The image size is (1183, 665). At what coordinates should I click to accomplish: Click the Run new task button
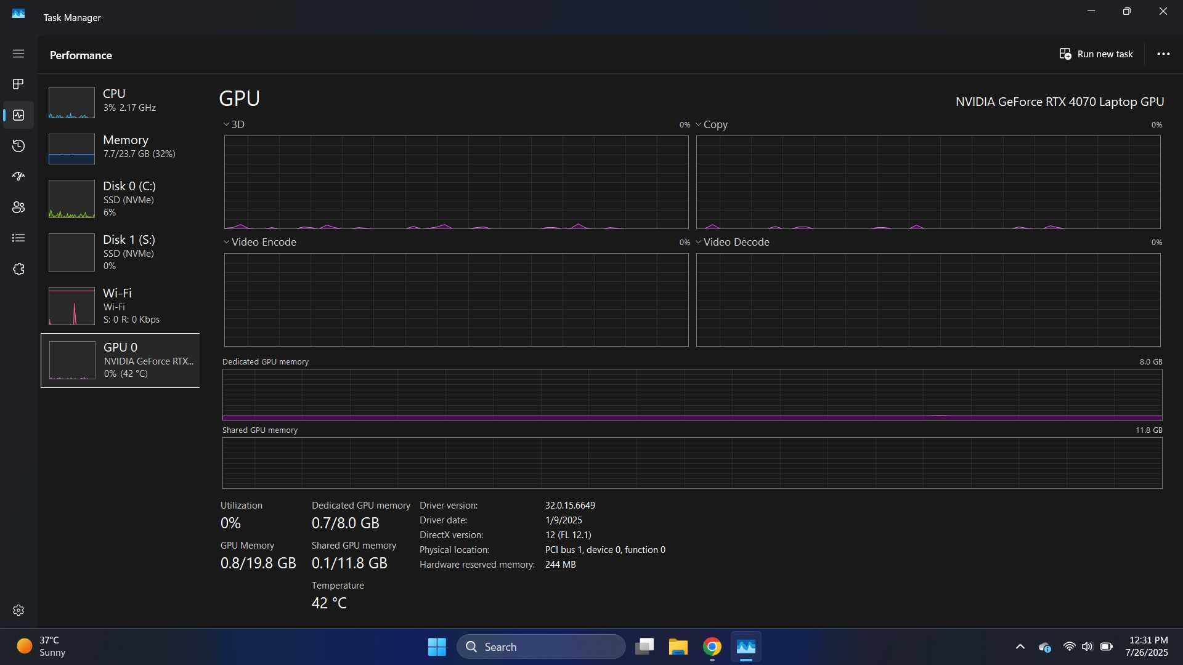pyautogui.click(x=1096, y=54)
